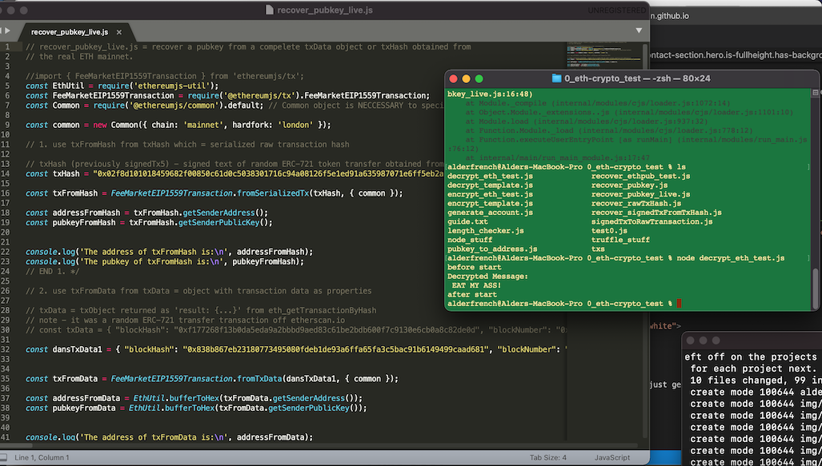822x466 pixels.
Task: Click 'fromSerializedTx' method on line 16
Action: tap(273, 193)
